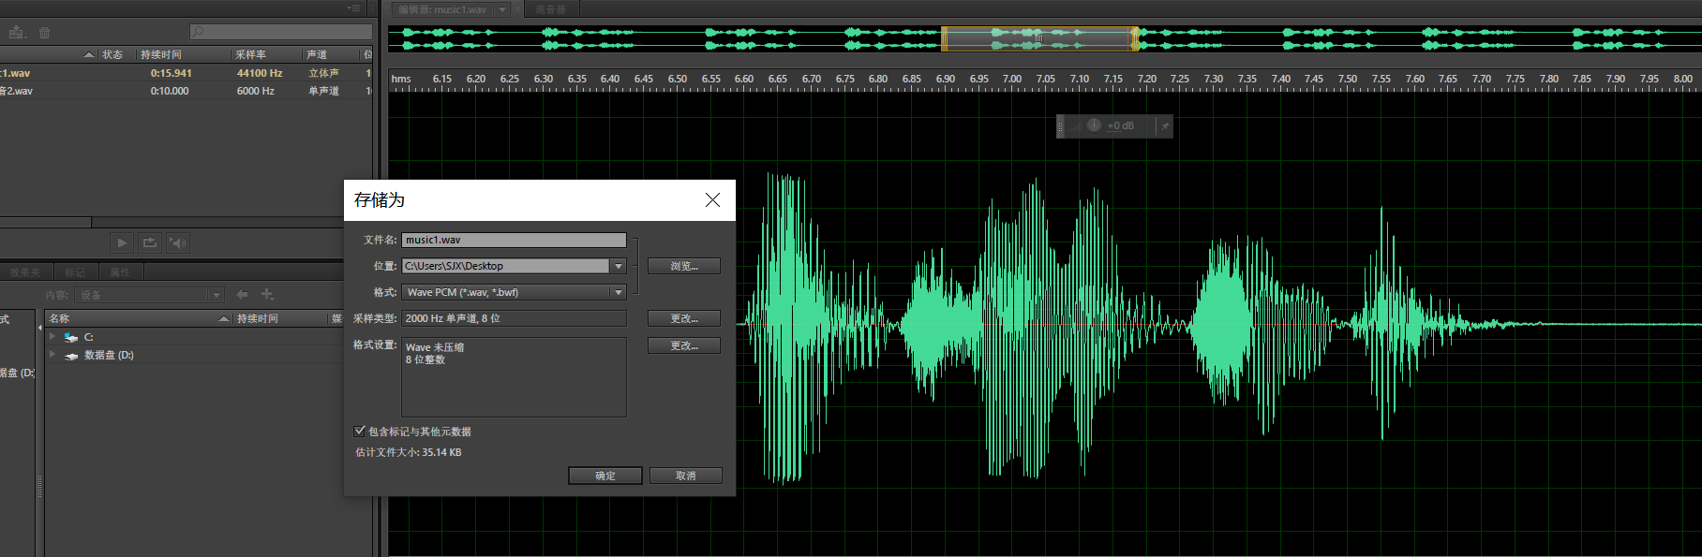1702x557 pixels.
Task: Click the volume knob on the HUD
Action: point(1094,125)
